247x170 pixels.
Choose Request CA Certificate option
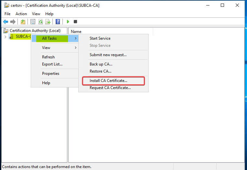pos(110,88)
